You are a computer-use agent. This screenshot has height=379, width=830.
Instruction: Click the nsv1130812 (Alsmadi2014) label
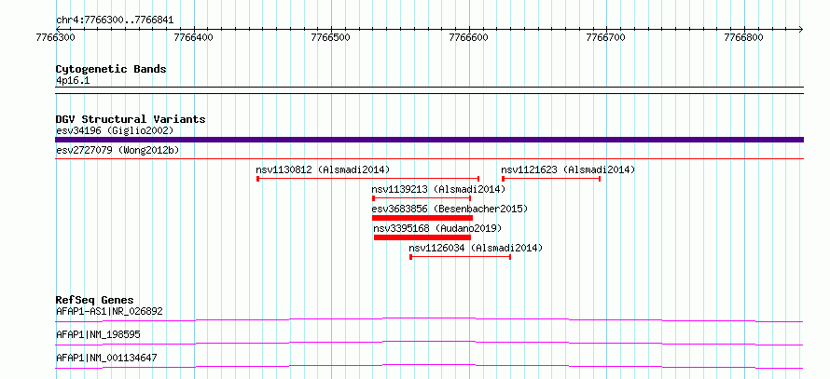point(323,169)
